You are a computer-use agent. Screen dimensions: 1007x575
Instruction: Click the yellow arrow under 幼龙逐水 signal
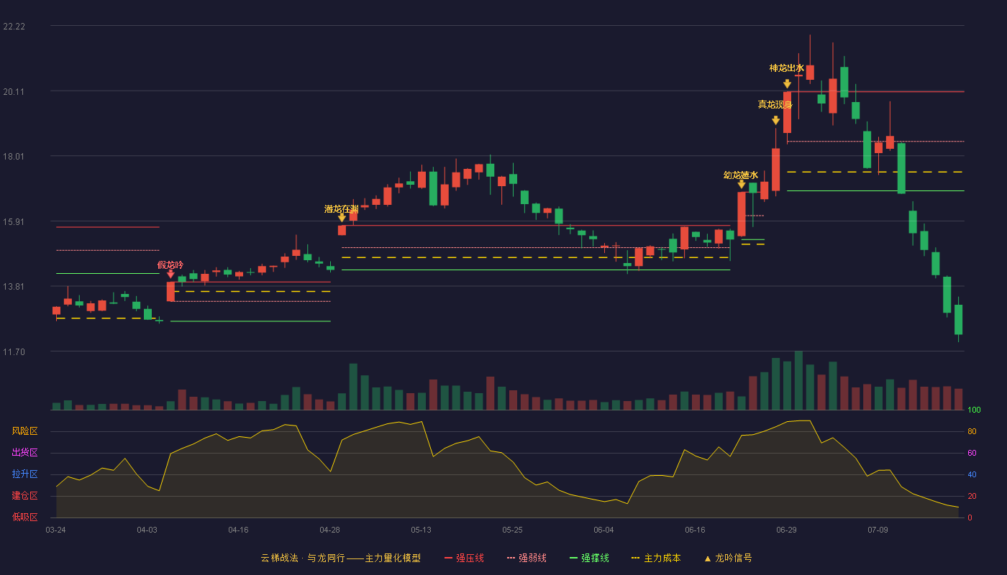[742, 184]
